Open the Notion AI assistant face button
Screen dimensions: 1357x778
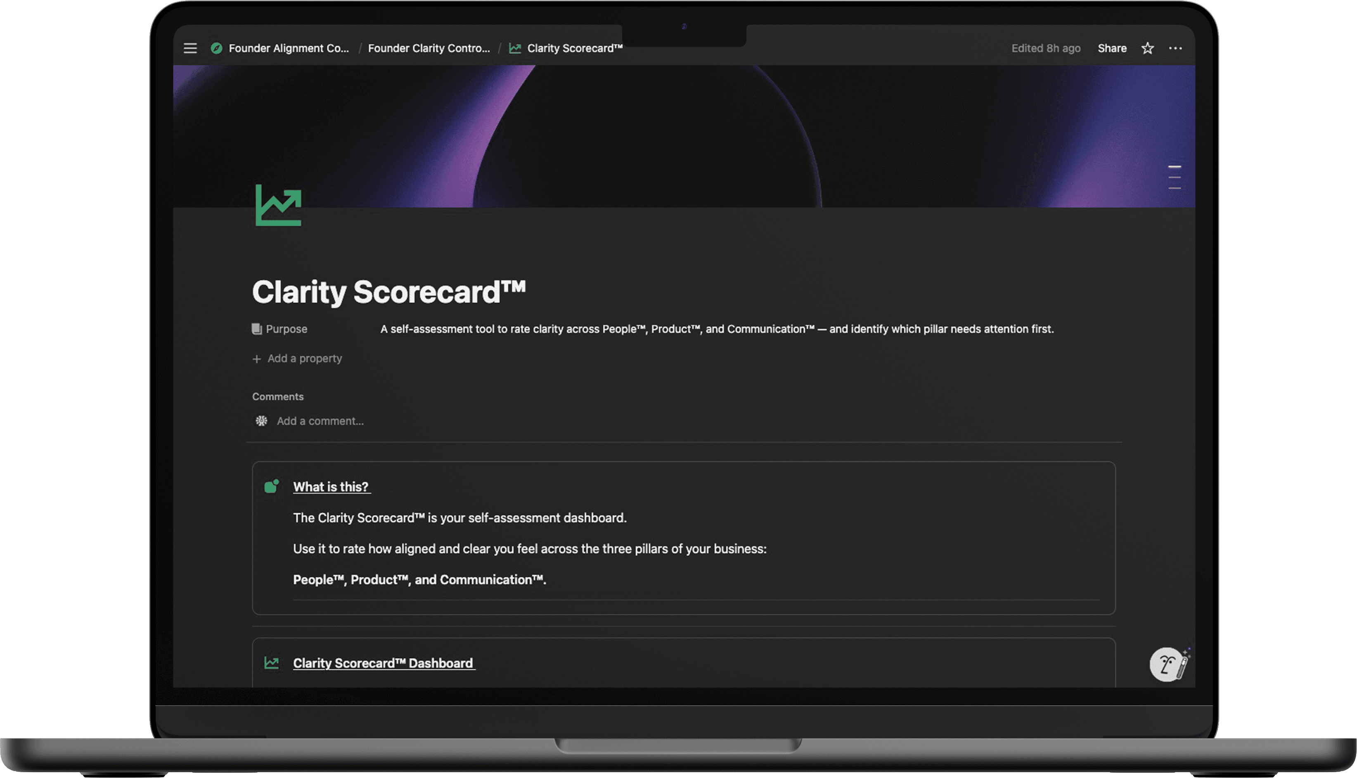tap(1166, 665)
